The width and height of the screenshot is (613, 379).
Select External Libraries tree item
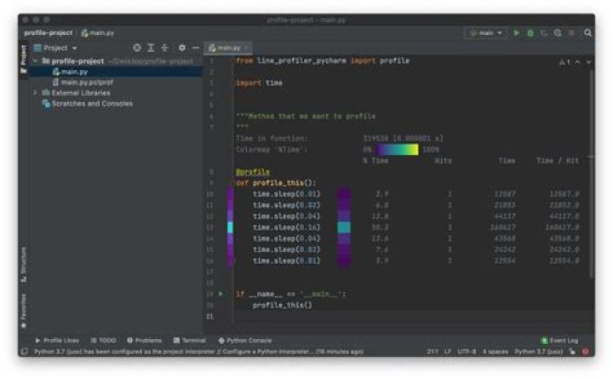click(81, 93)
